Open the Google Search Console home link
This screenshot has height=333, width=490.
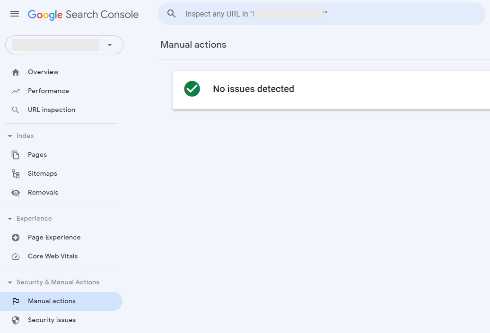point(83,14)
